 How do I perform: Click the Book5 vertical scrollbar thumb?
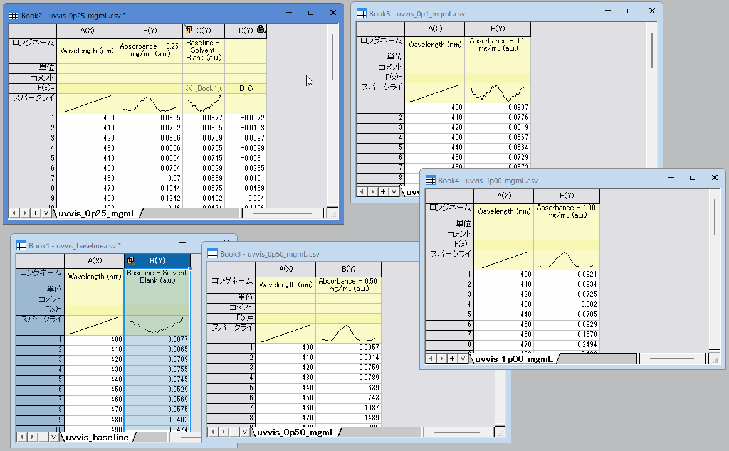[652, 50]
